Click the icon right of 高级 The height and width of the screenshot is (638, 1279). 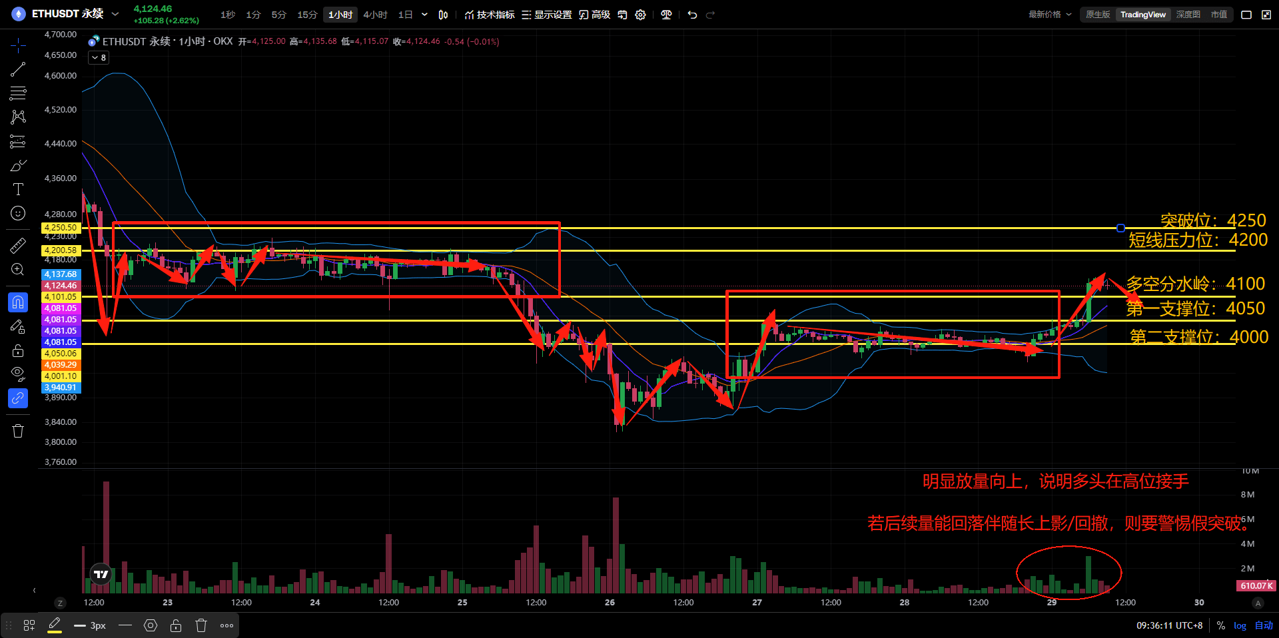pyautogui.click(x=622, y=15)
